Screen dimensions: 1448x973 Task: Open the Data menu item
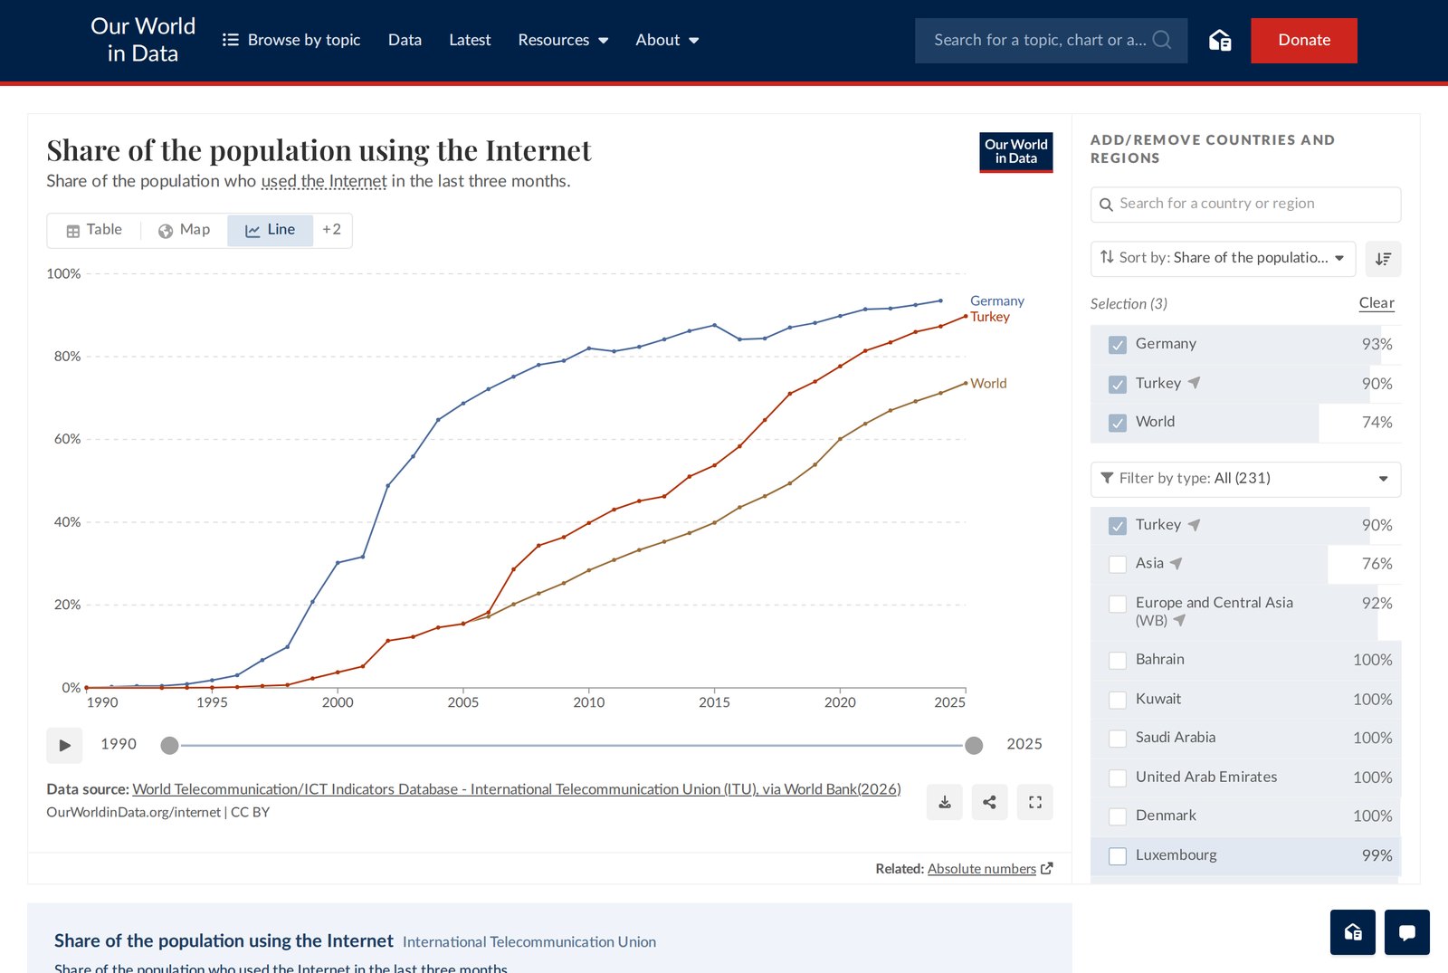pos(405,40)
